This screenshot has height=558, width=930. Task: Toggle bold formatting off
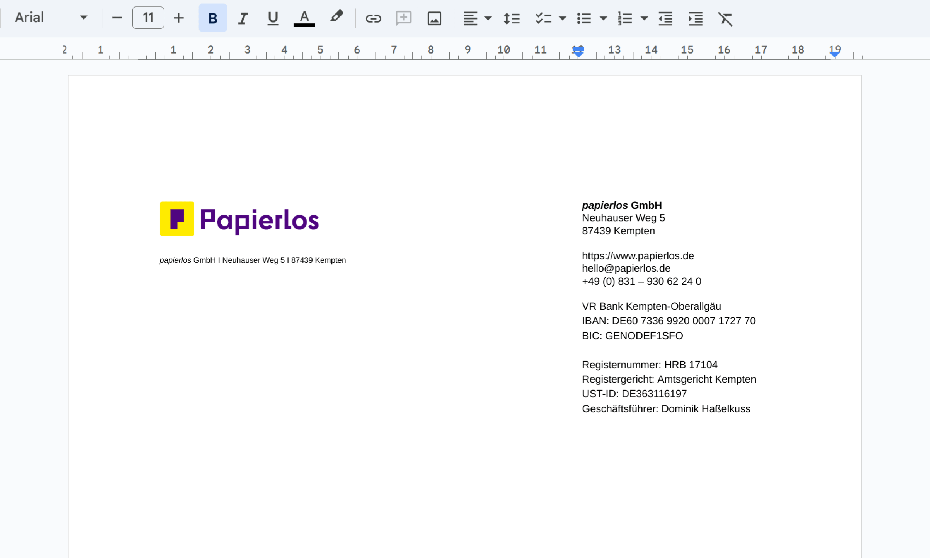[x=213, y=18]
